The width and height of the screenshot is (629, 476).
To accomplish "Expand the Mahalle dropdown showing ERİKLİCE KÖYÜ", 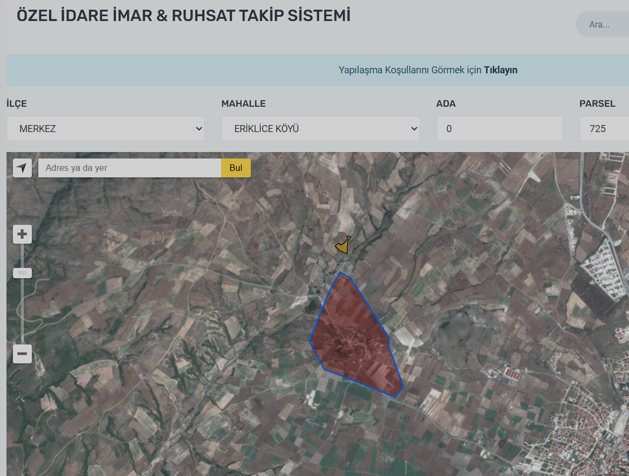I will (x=320, y=129).
